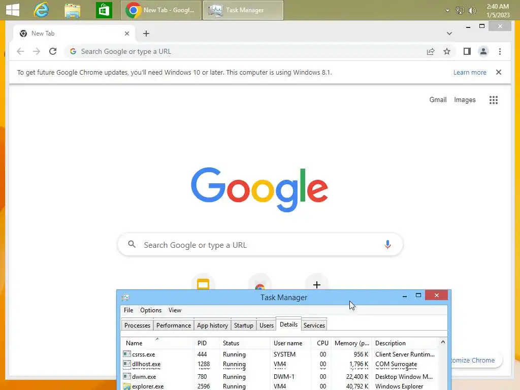Reload the Chrome page
Screen dimensions: 520x390
(x=53, y=51)
